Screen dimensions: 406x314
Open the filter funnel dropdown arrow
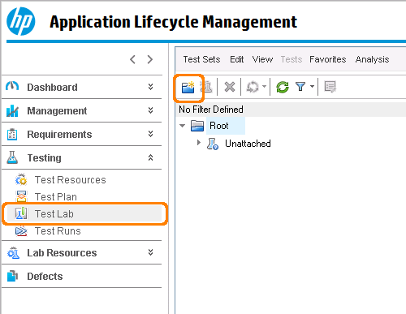[x=312, y=87]
